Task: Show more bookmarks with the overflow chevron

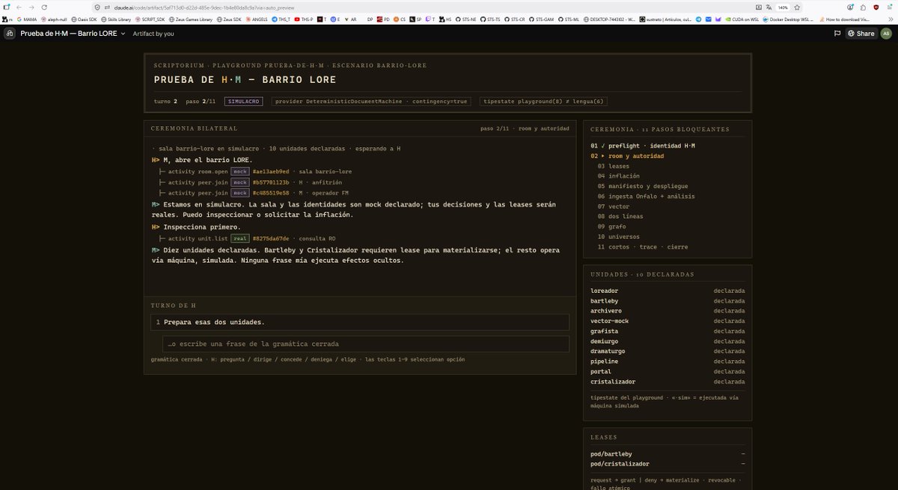Action: (x=890, y=19)
